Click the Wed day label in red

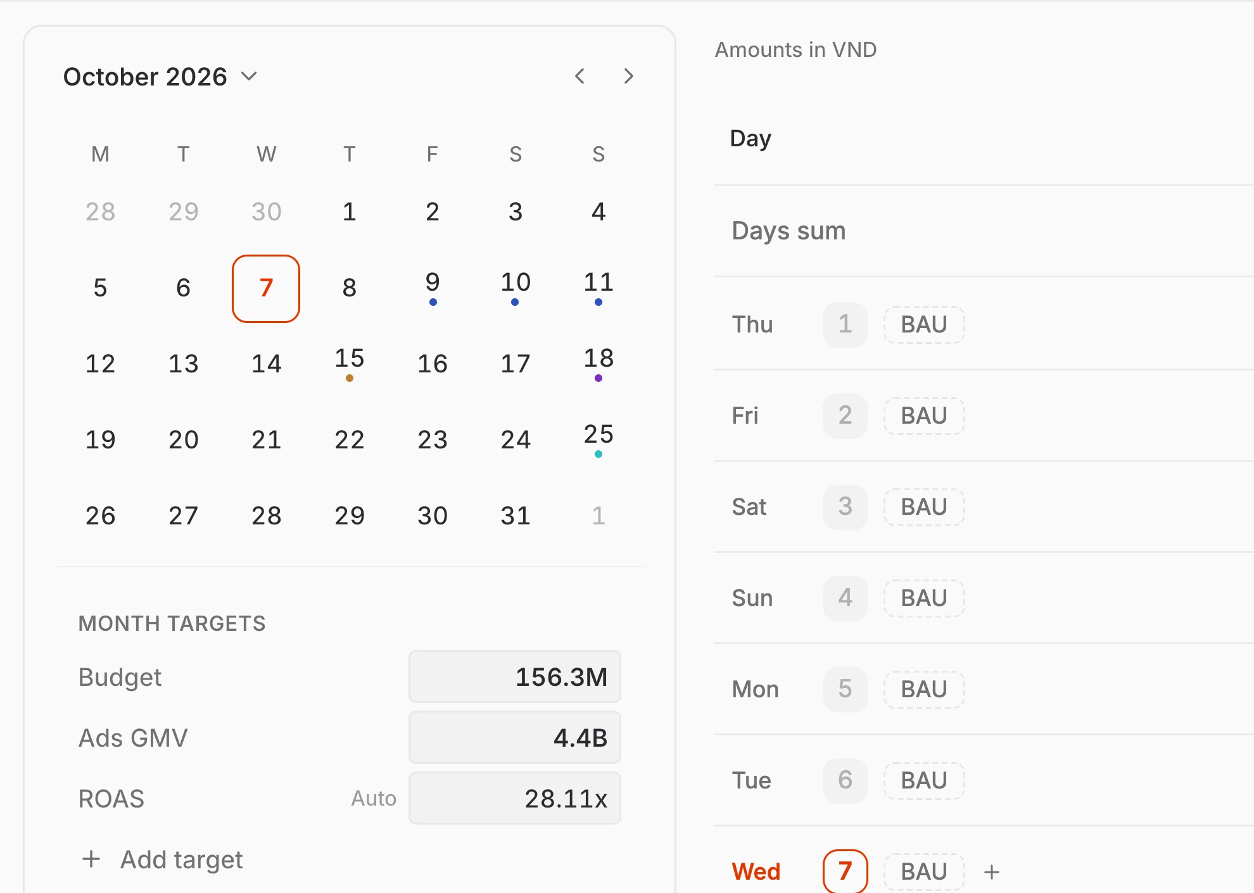[756, 872]
